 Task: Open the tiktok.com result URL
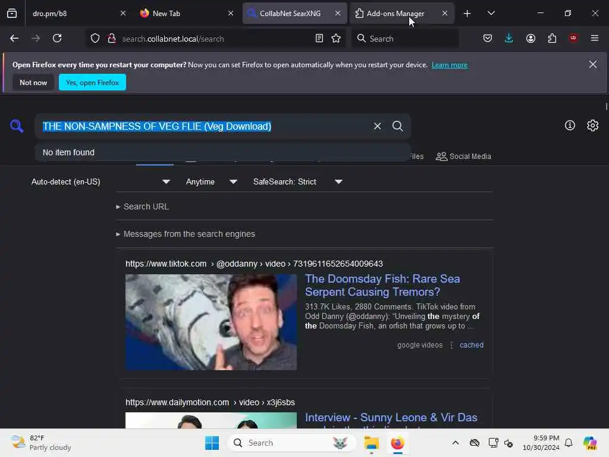tap(254, 264)
